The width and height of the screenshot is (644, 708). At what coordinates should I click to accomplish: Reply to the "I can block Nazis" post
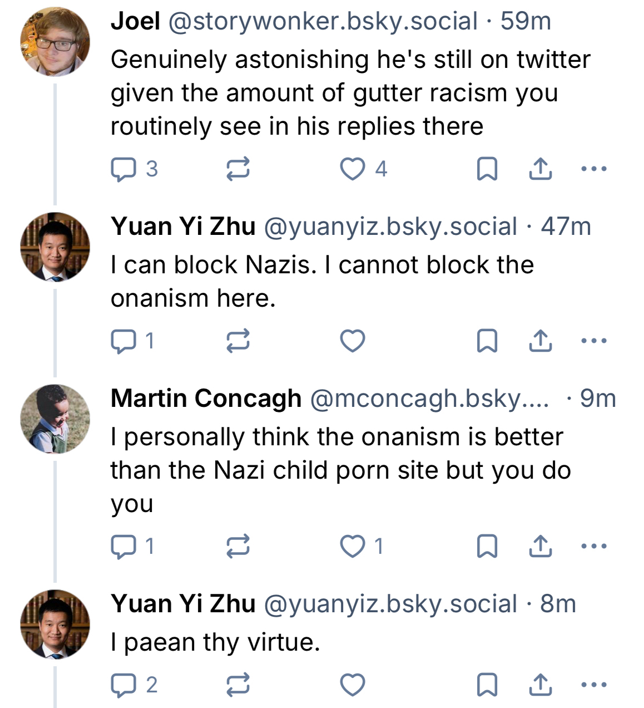coord(123,341)
